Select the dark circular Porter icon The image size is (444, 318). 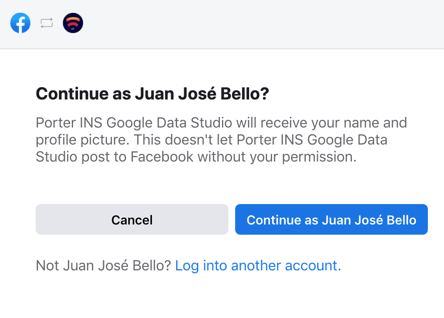coord(73,23)
